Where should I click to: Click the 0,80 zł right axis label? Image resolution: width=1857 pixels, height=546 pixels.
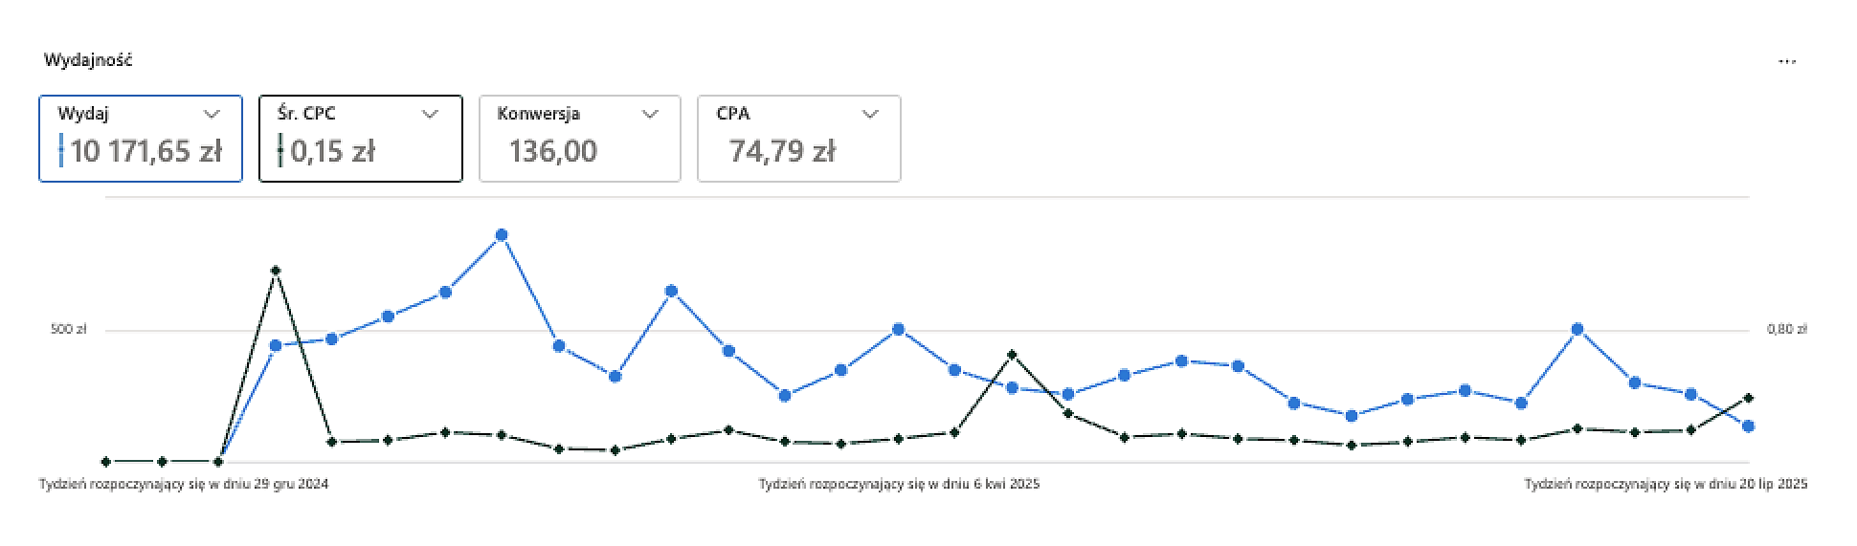pos(1786,330)
